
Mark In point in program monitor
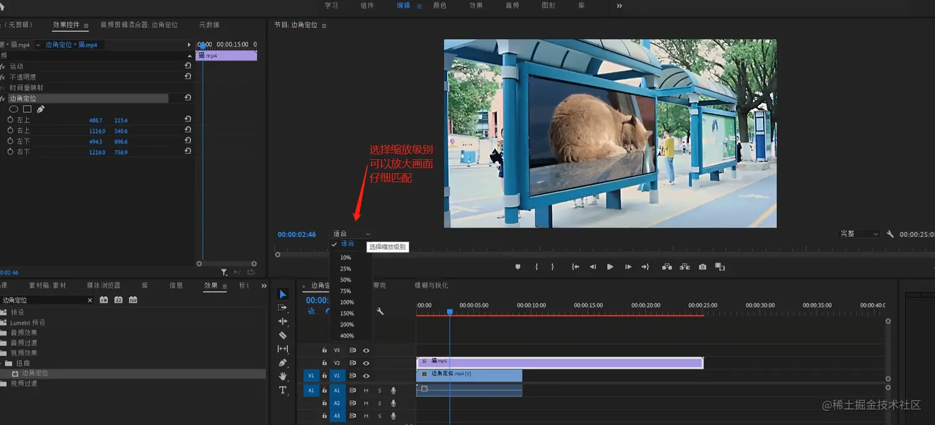point(537,267)
